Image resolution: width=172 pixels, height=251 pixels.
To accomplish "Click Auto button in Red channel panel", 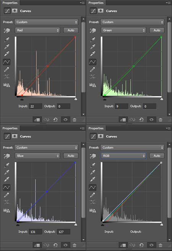I will click(x=71, y=30).
